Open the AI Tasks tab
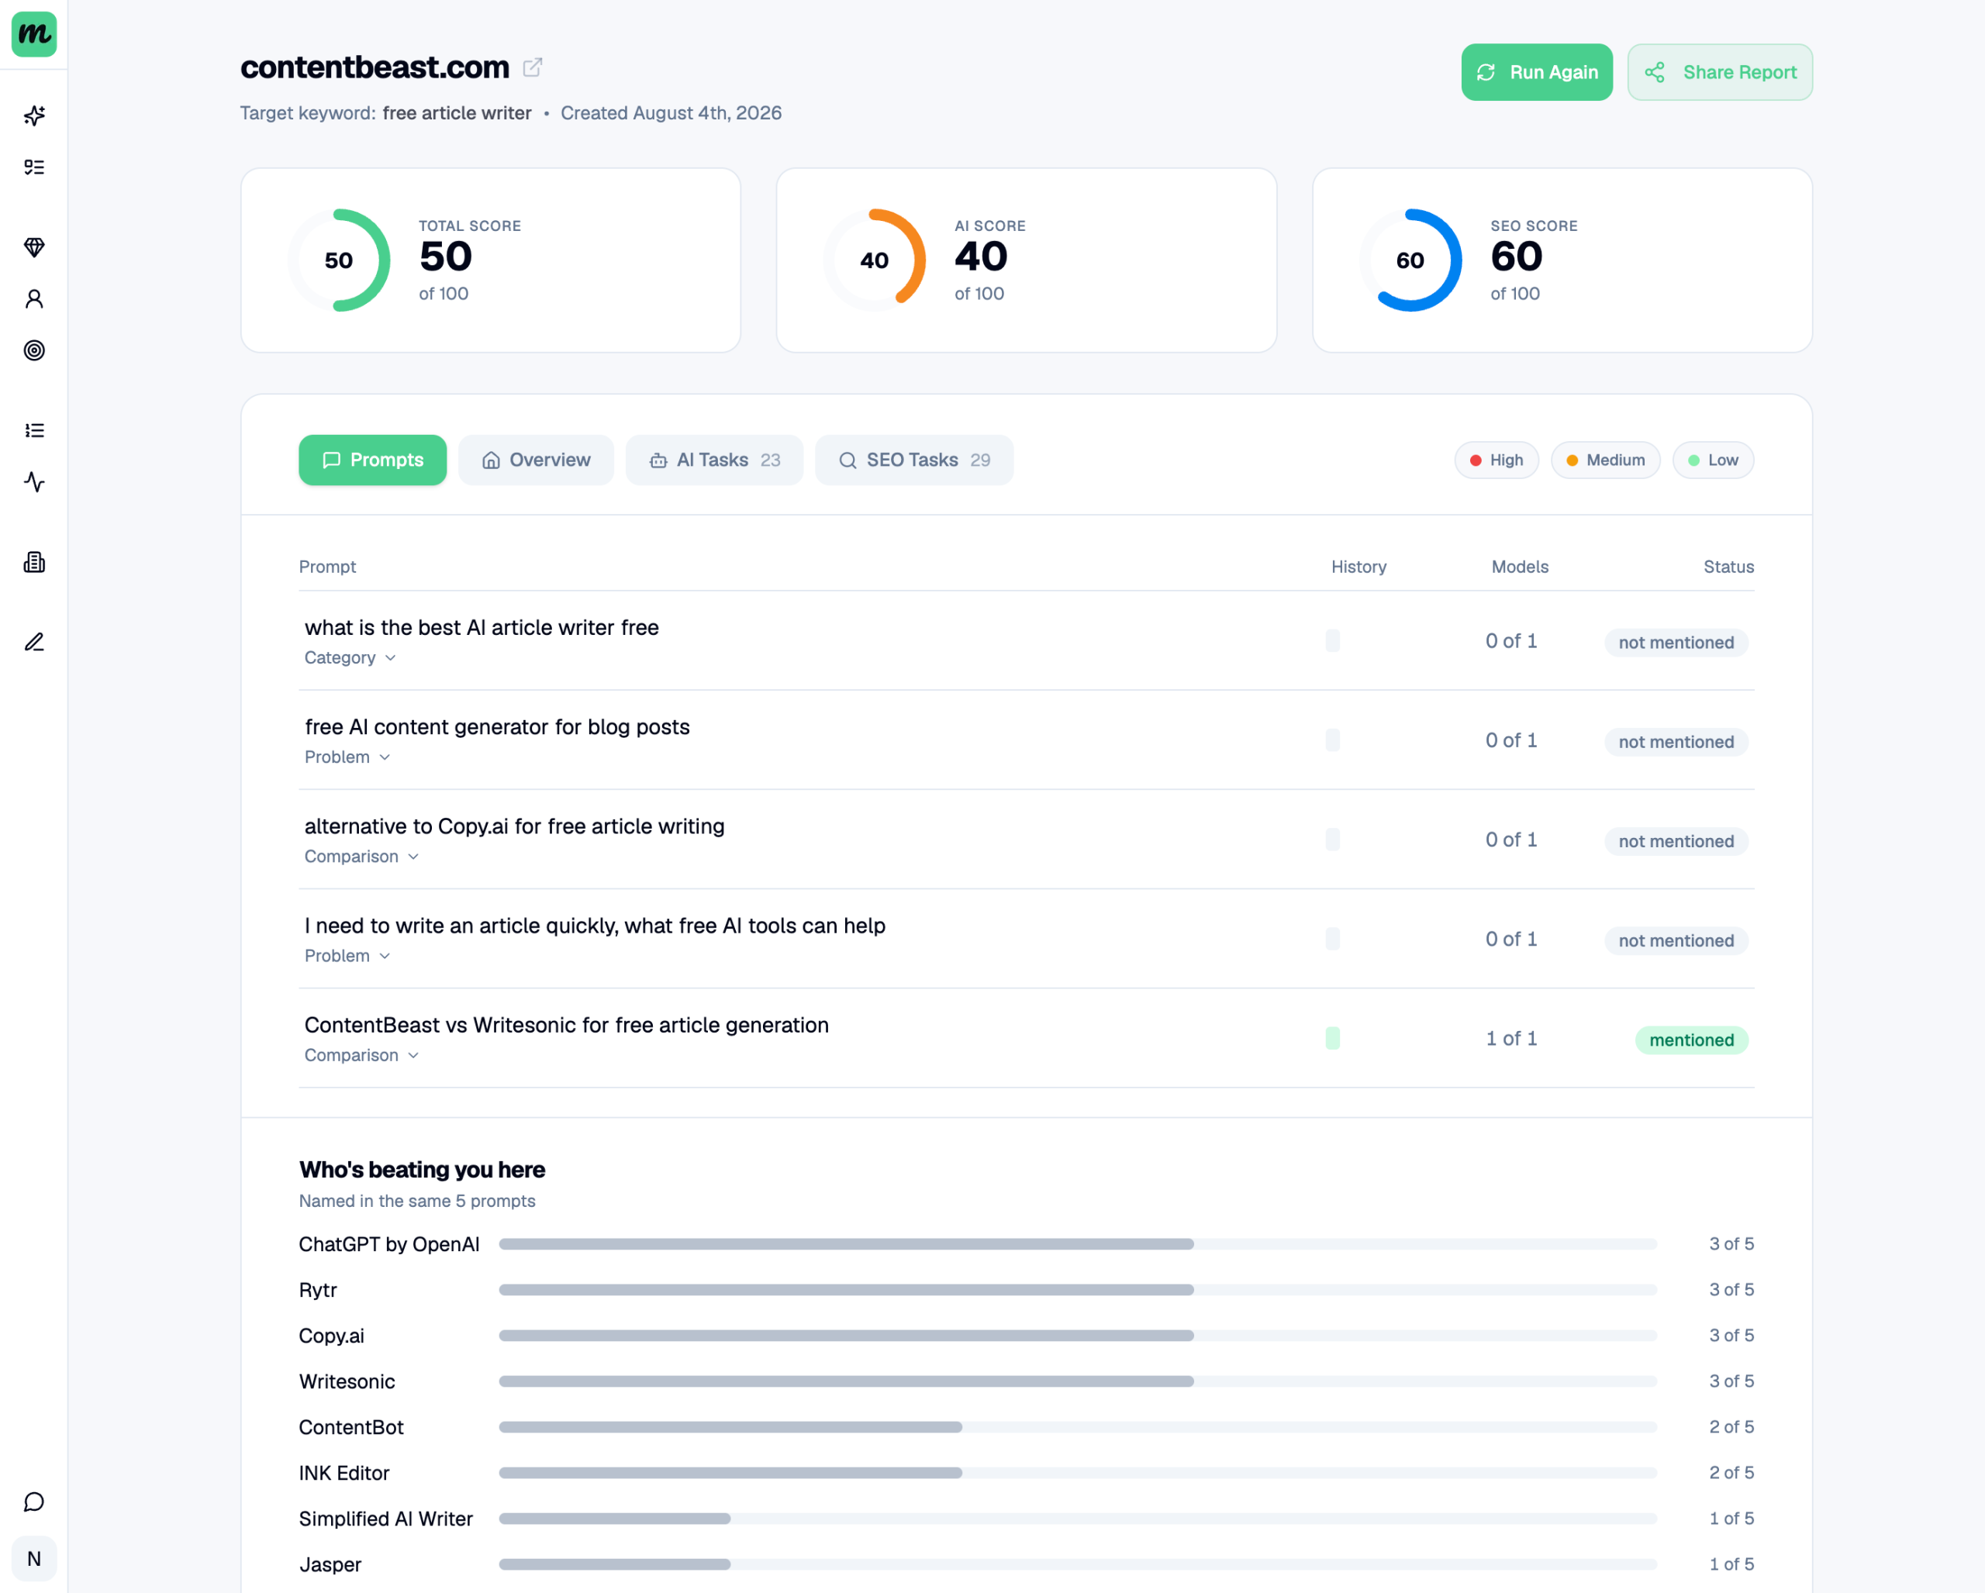The width and height of the screenshot is (1985, 1593). 714,460
